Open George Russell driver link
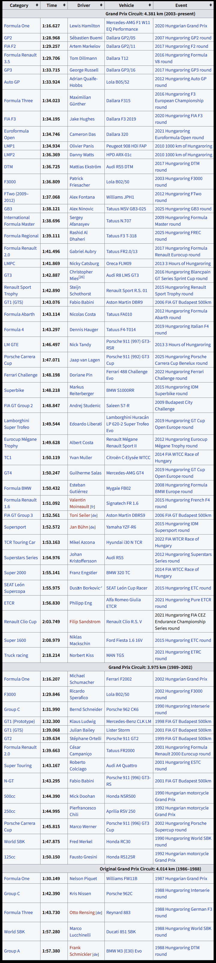The image size is (216, 963). [x=84, y=70]
